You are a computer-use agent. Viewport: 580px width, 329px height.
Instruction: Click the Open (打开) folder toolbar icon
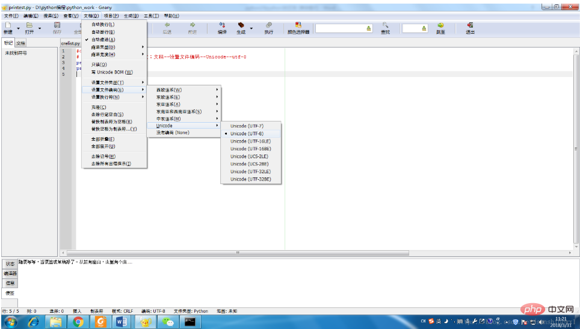[29, 25]
